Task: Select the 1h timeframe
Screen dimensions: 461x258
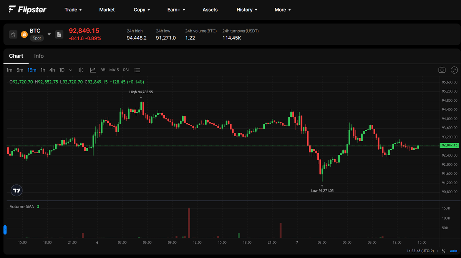Action: pos(43,70)
